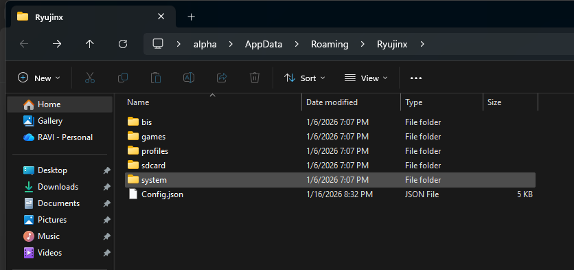Screen dimensions: 574x270
Task: Select the Ryujinx window tab
Action: click(x=93, y=17)
